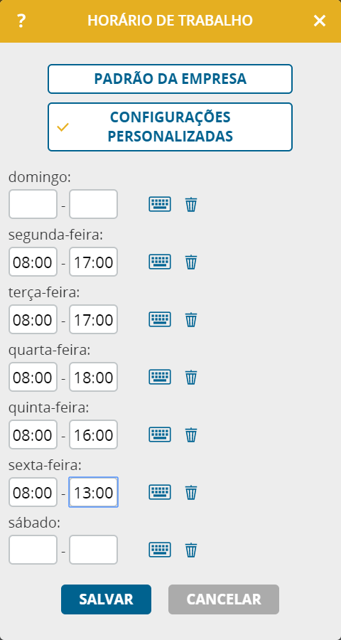
Task: Focus sábado end time field
Action: coord(93,550)
